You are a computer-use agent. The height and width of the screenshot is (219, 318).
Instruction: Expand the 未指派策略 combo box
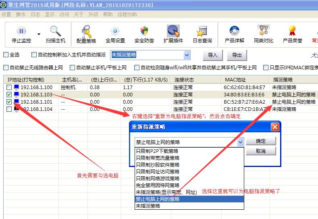(187, 55)
